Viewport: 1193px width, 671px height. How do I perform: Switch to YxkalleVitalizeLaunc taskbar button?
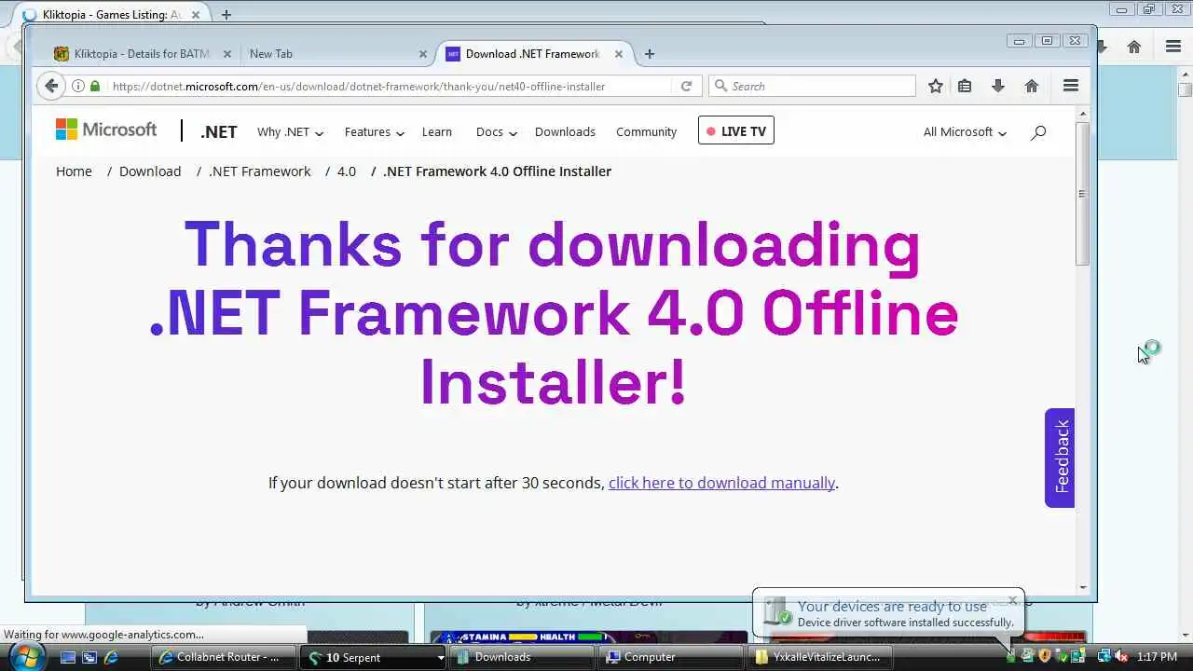pos(819,657)
